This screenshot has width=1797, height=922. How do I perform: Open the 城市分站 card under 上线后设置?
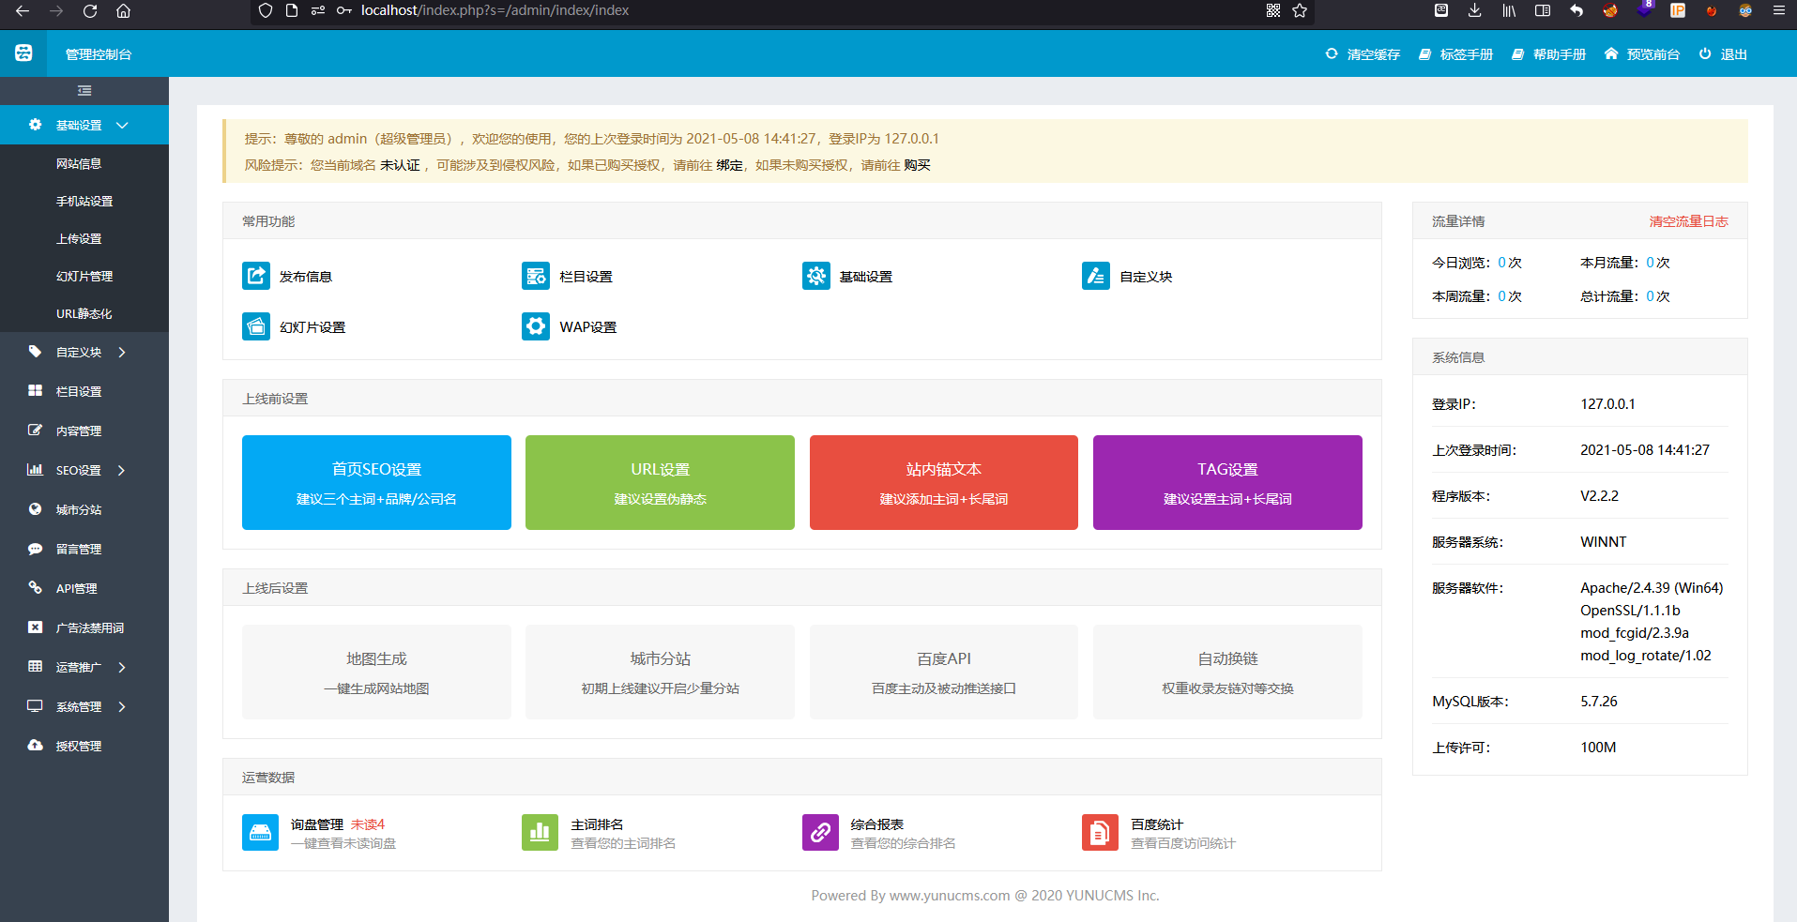pyautogui.click(x=660, y=672)
